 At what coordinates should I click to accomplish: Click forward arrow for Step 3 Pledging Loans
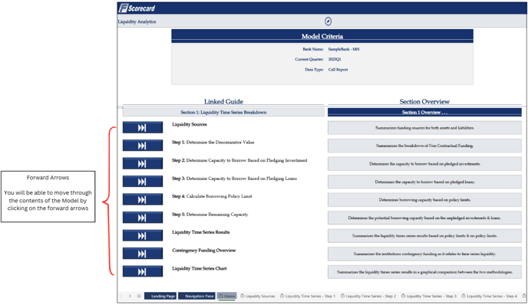coord(143,182)
